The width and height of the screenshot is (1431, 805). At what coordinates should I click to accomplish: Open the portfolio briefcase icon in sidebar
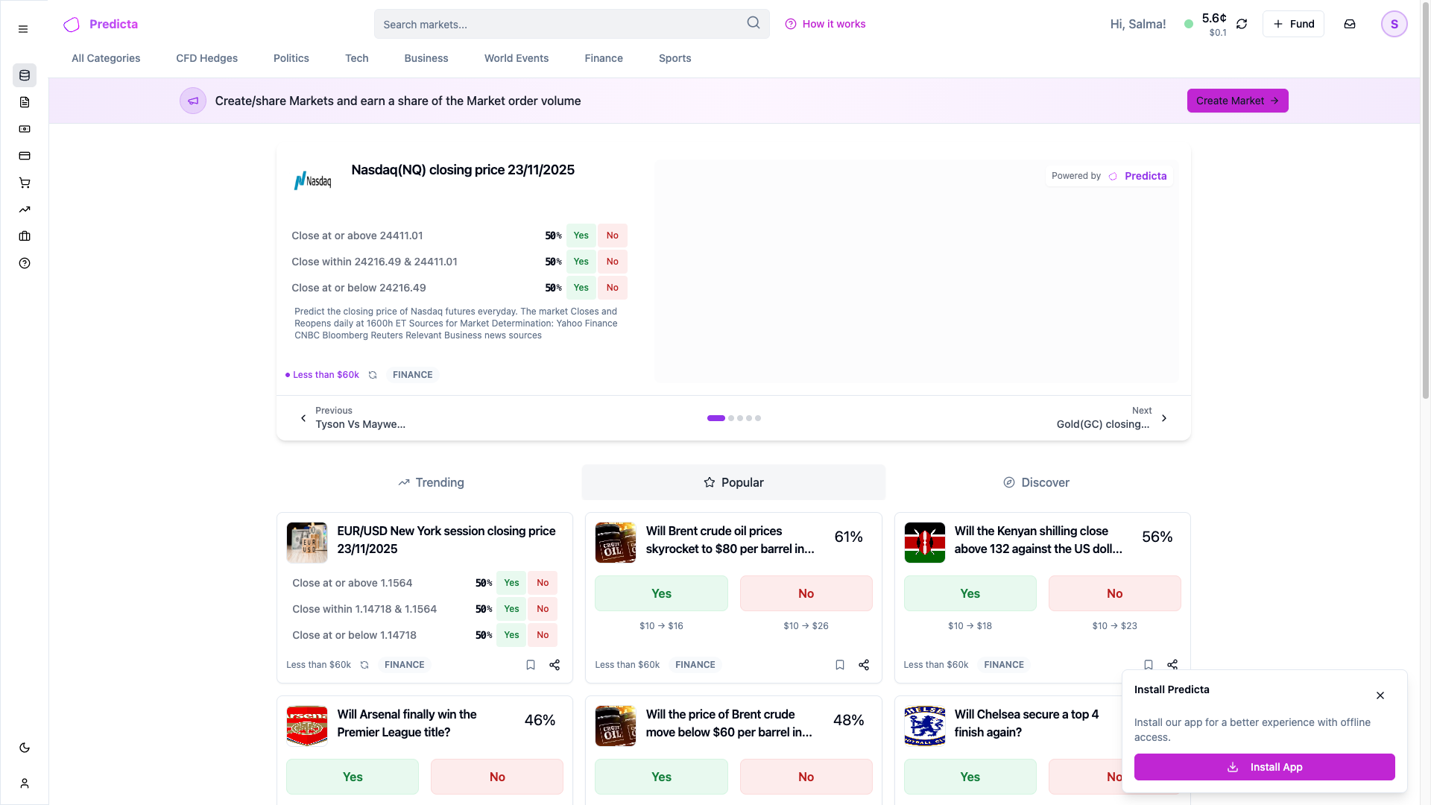[x=25, y=236]
